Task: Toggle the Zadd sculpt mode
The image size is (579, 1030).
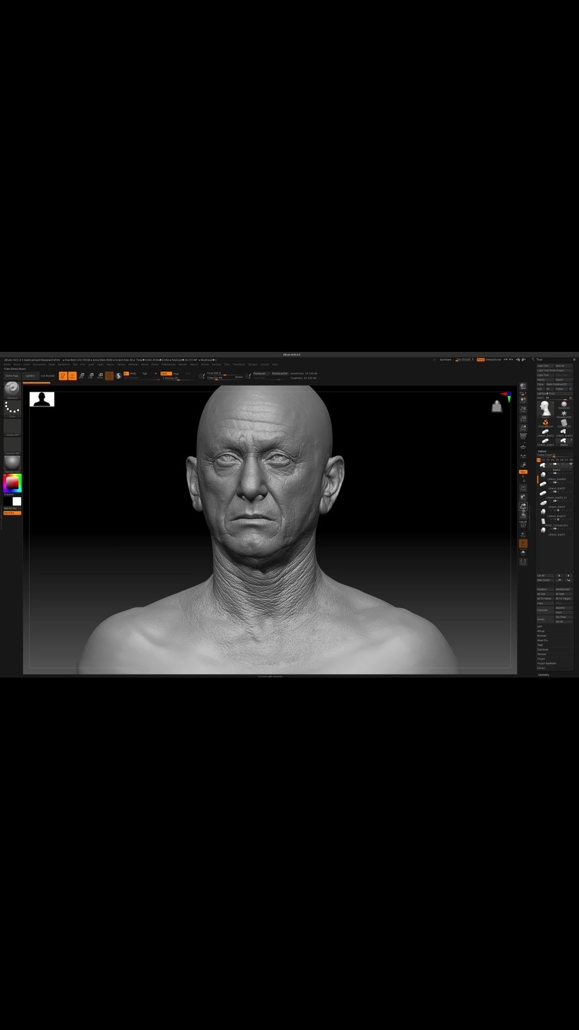Action: pos(165,373)
